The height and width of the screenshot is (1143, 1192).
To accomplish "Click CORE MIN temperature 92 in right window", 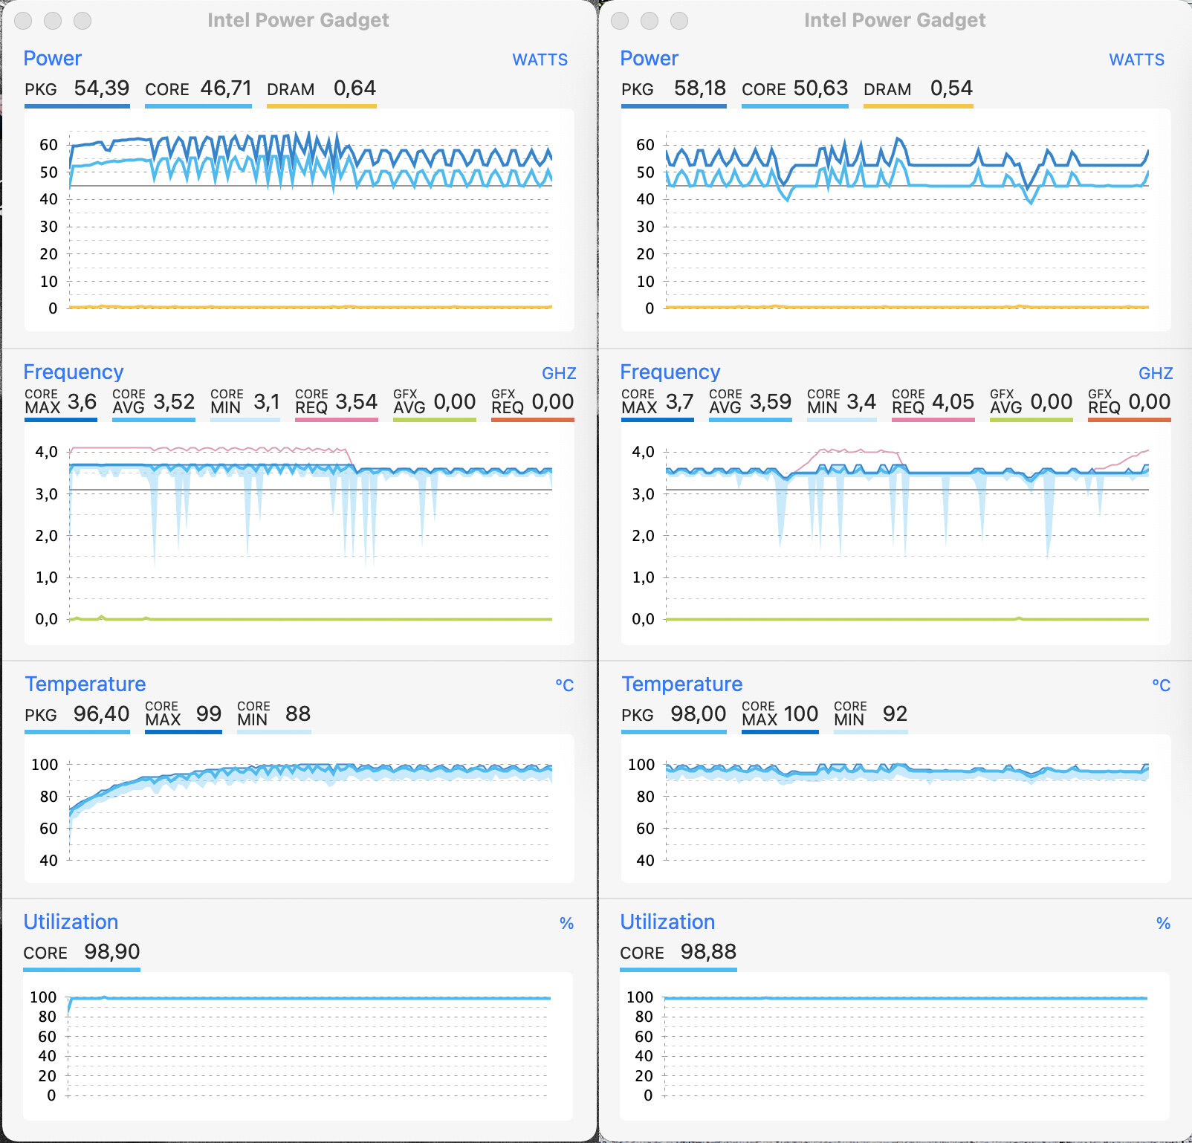I will 895,714.
